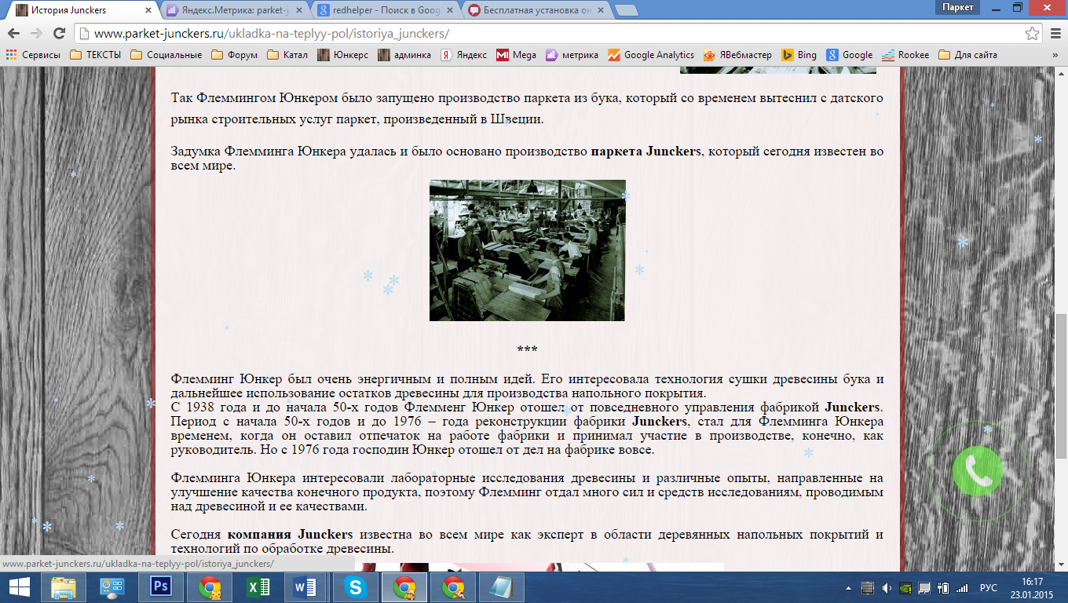Open the ТЕКСТЫ bookmark folder

tap(95, 55)
